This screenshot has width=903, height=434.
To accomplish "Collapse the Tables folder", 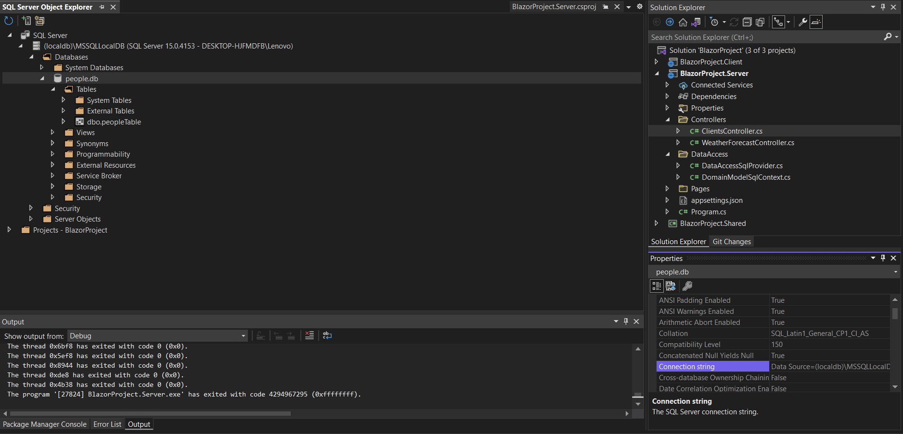I will coord(53,89).
